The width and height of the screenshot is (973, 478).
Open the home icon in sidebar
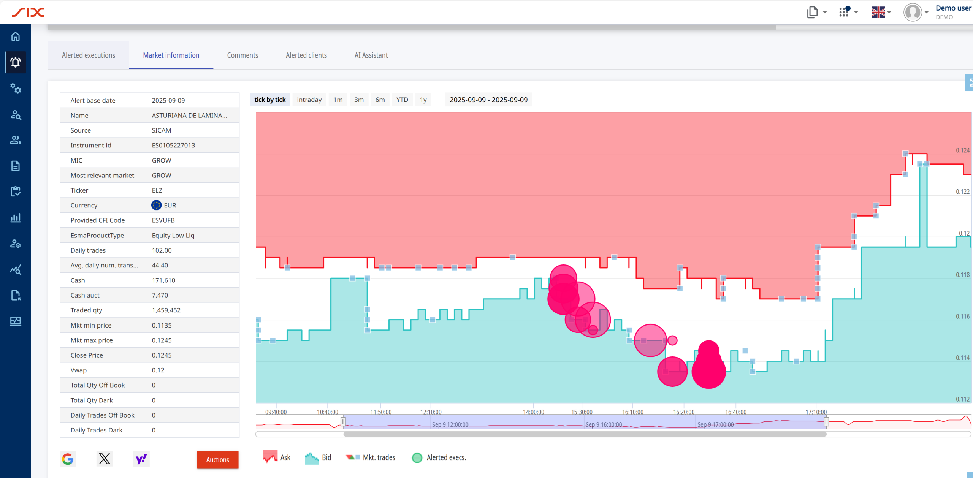click(15, 36)
